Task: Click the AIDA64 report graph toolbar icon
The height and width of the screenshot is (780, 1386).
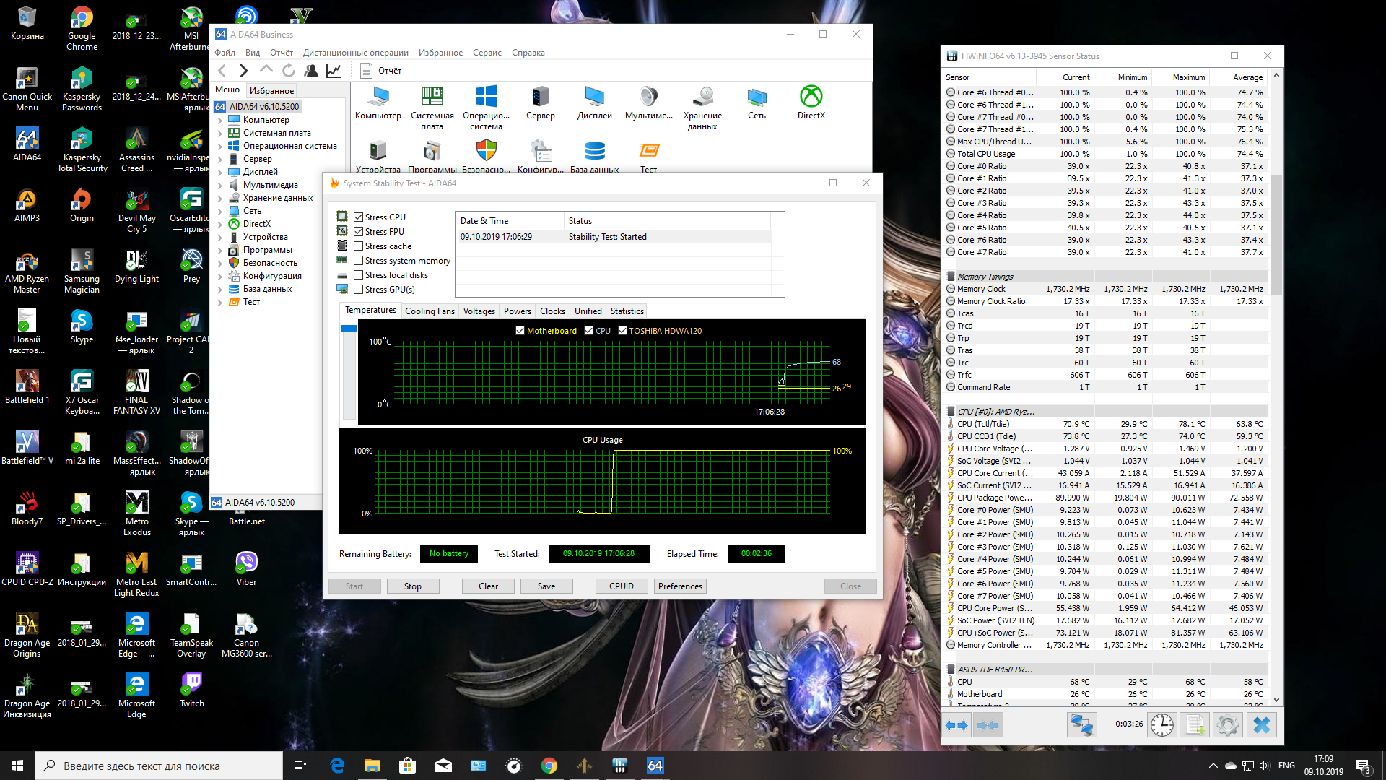Action: click(x=334, y=71)
